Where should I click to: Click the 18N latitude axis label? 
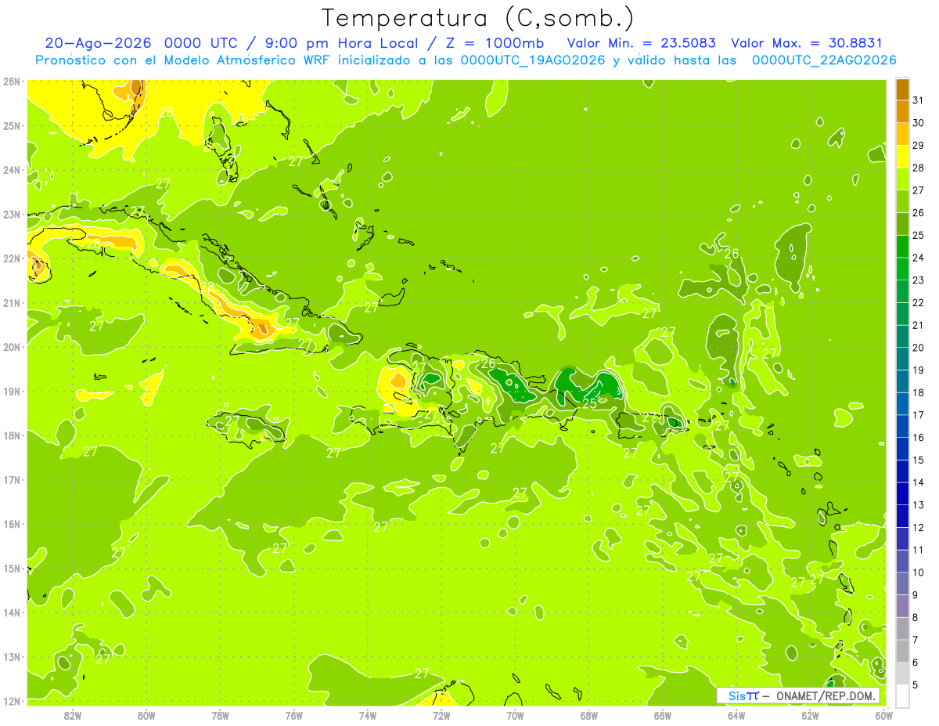pyautogui.click(x=12, y=435)
